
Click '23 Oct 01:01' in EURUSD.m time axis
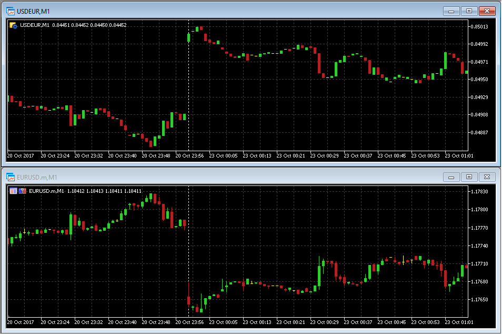click(x=459, y=322)
